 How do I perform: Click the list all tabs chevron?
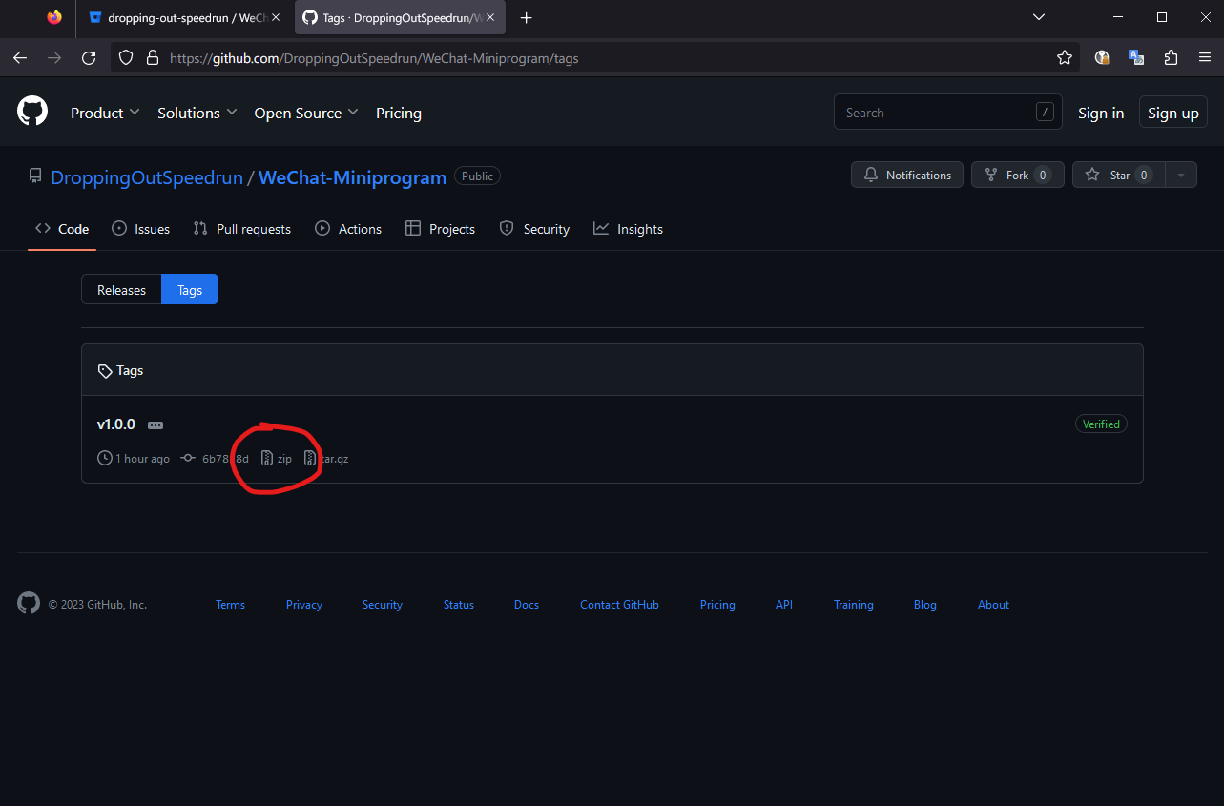tap(1039, 17)
